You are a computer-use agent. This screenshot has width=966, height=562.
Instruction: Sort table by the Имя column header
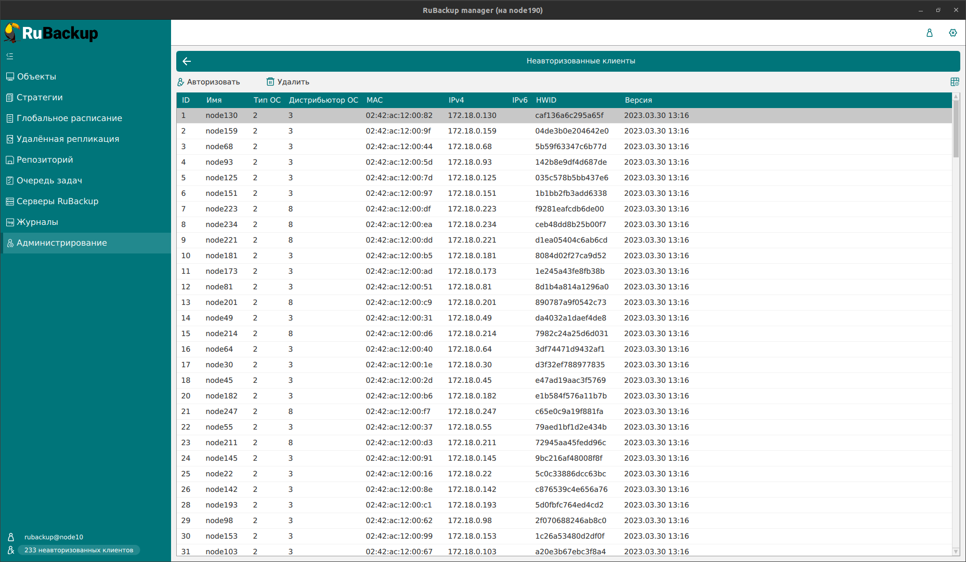coord(214,100)
